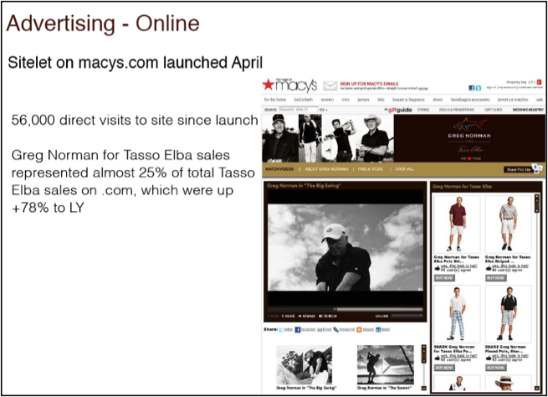Click the main video player frame
This screenshot has width=548, height=397.
(x=346, y=247)
